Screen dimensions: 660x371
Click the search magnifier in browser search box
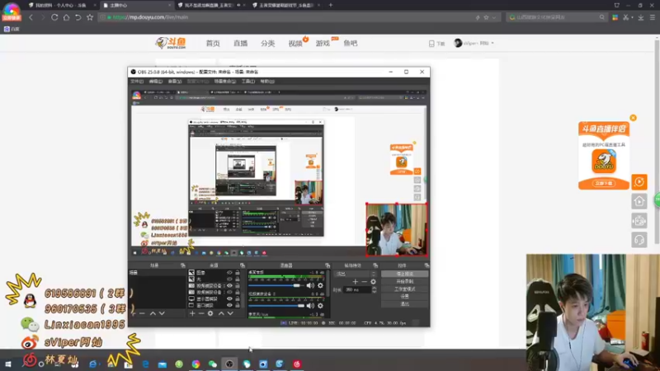pyautogui.click(x=602, y=17)
